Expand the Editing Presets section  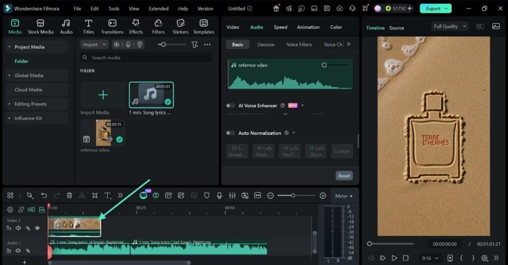9,104
